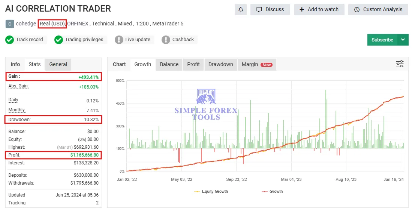This screenshot has height=210, width=412.
Task: Switch to the General tab
Action: pyautogui.click(x=58, y=64)
